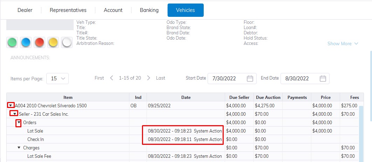The height and width of the screenshot is (162, 372).
Task: Open the Start Date calendar picker
Action: 250,79
